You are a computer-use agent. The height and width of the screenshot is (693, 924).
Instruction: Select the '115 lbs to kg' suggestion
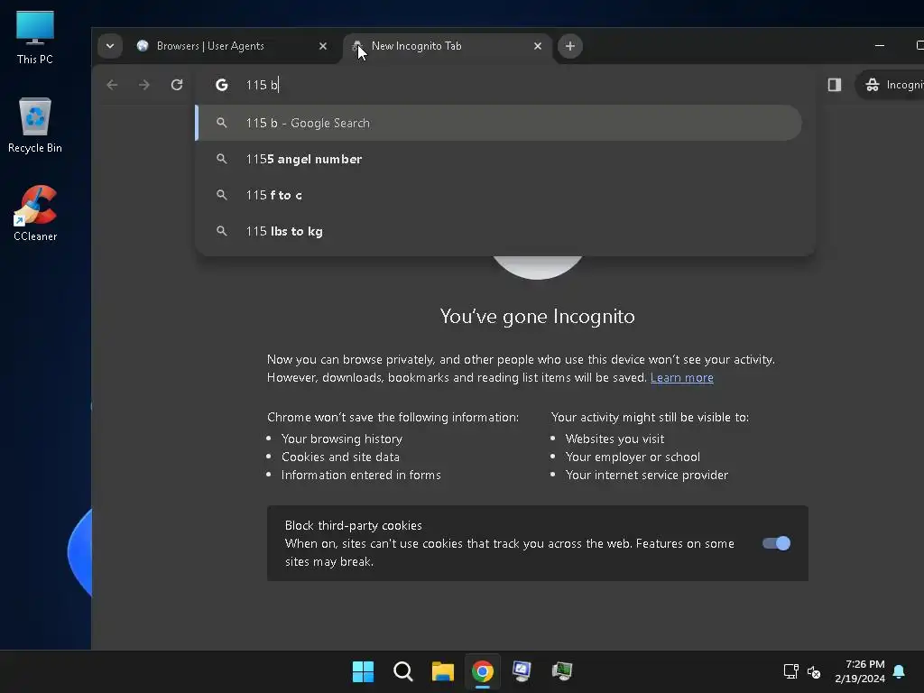tap(498, 231)
